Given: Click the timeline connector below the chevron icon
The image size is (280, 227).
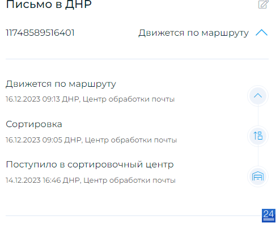Looking at the screenshot, I should [x=258, y=116].
